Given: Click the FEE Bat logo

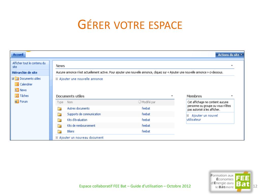Looking at the screenshot, I should pos(231,182).
